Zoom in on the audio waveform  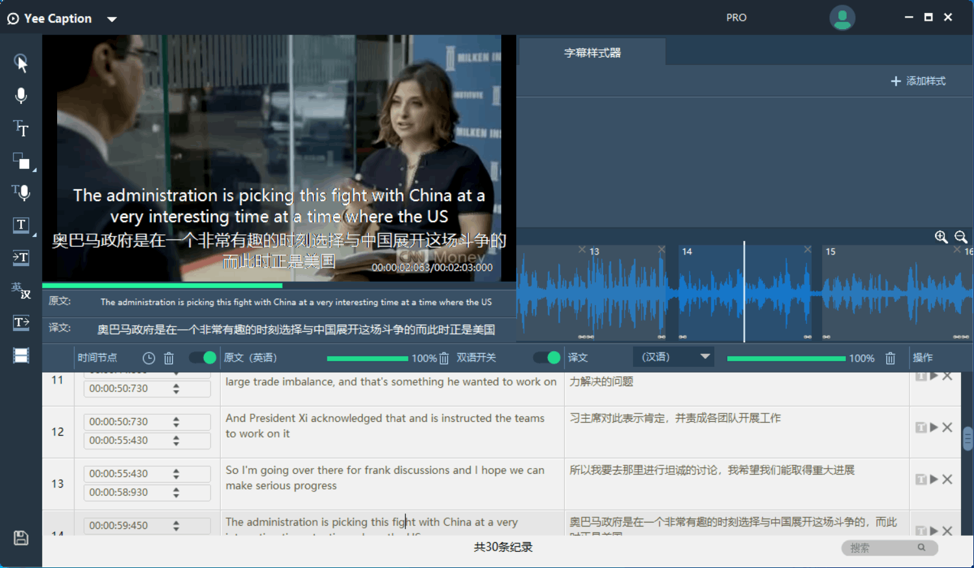tap(941, 237)
